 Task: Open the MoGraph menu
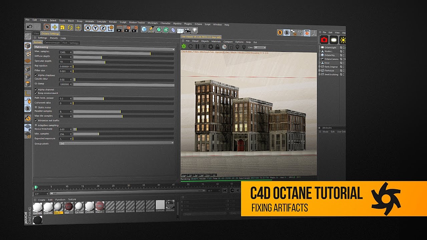click(x=153, y=23)
